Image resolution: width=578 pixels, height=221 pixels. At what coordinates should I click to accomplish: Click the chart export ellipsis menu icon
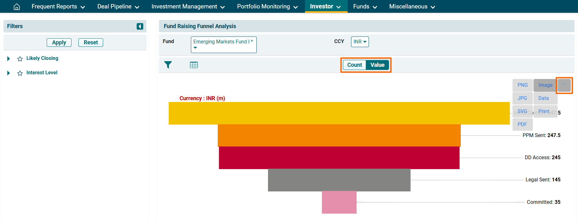click(564, 85)
